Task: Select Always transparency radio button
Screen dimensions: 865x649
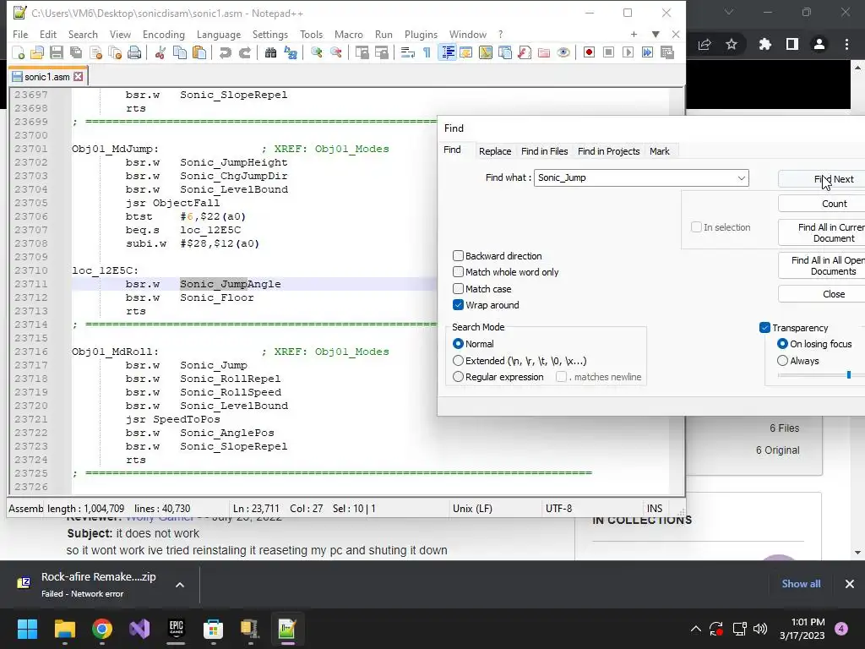Action: (x=782, y=361)
